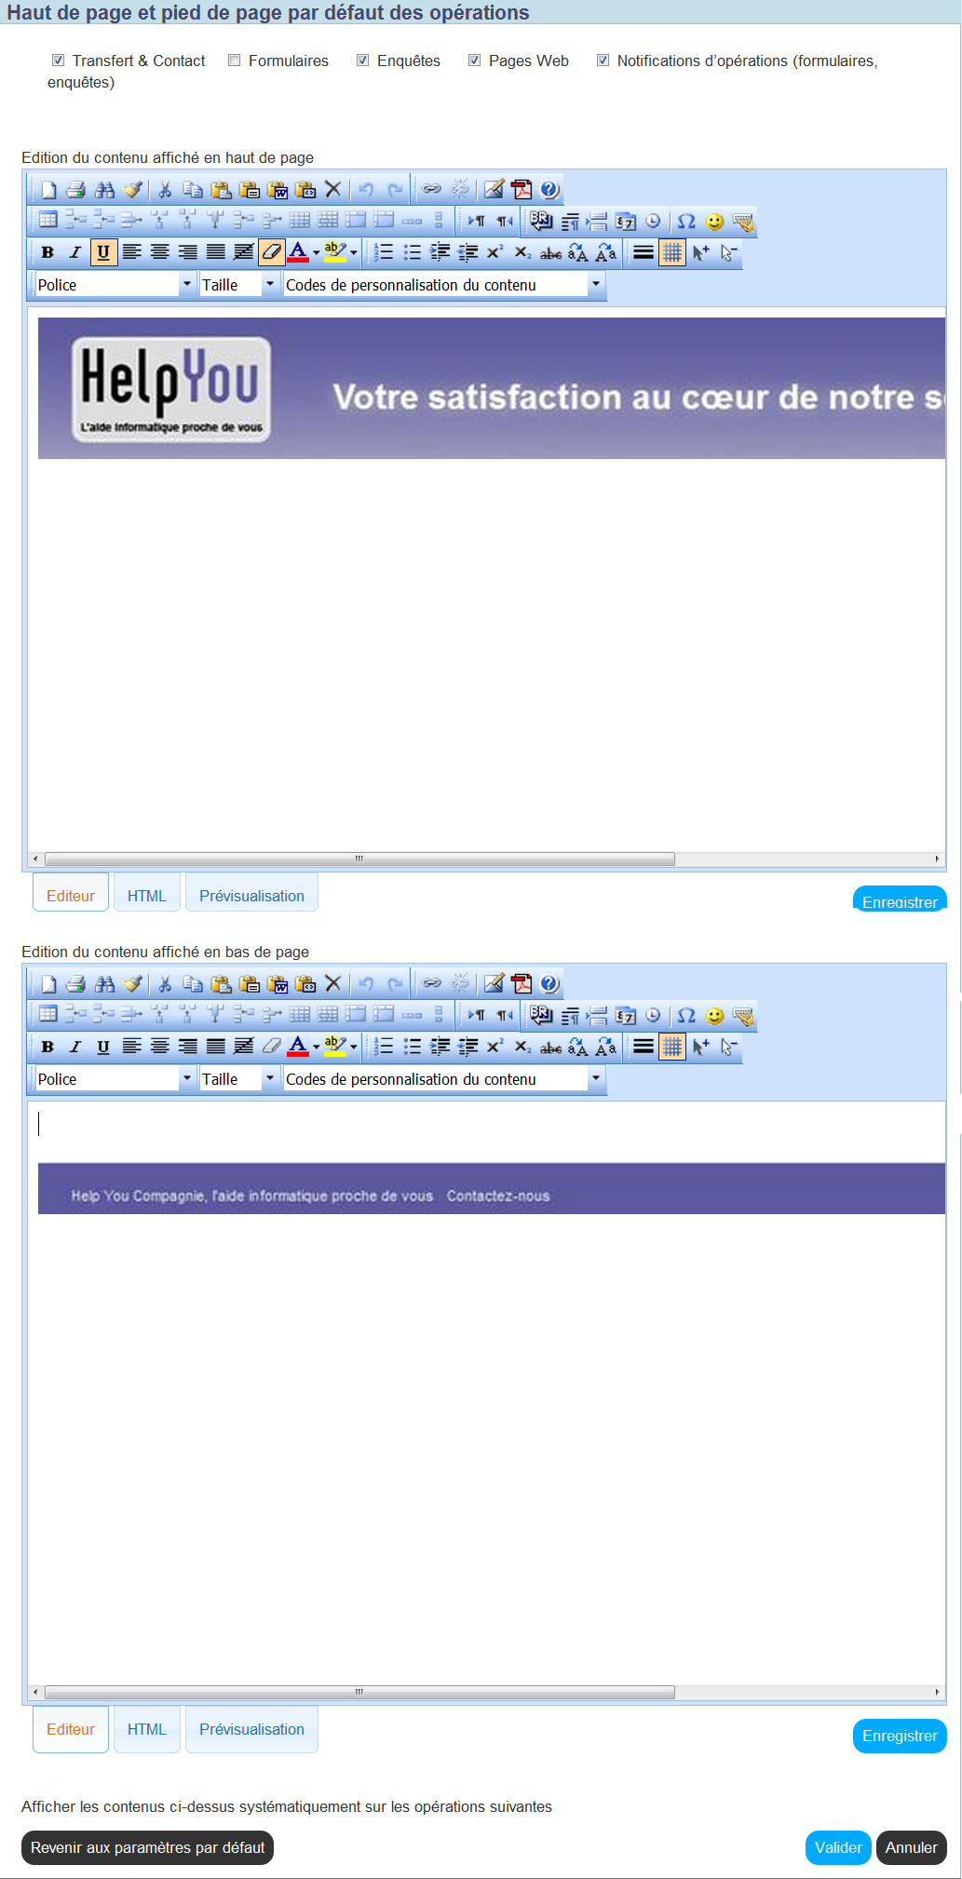Click Enregistrer button under footer editor
The image size is (962, 1879).
(900, 1736)
